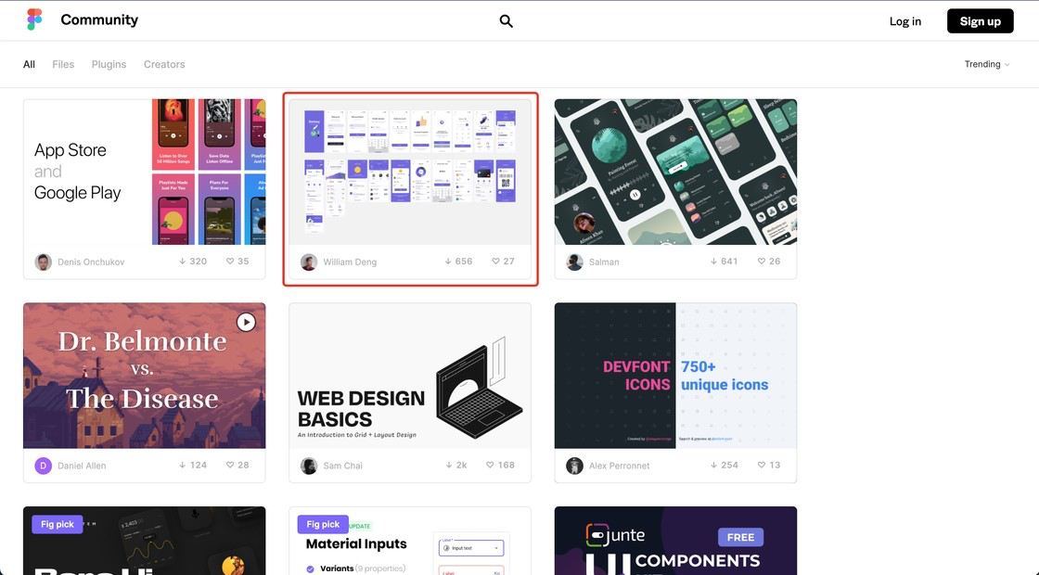The width and height of the screenshot is (1039, 575).
Task: Open the Material Inputs thumbnail
Action: 410,541
